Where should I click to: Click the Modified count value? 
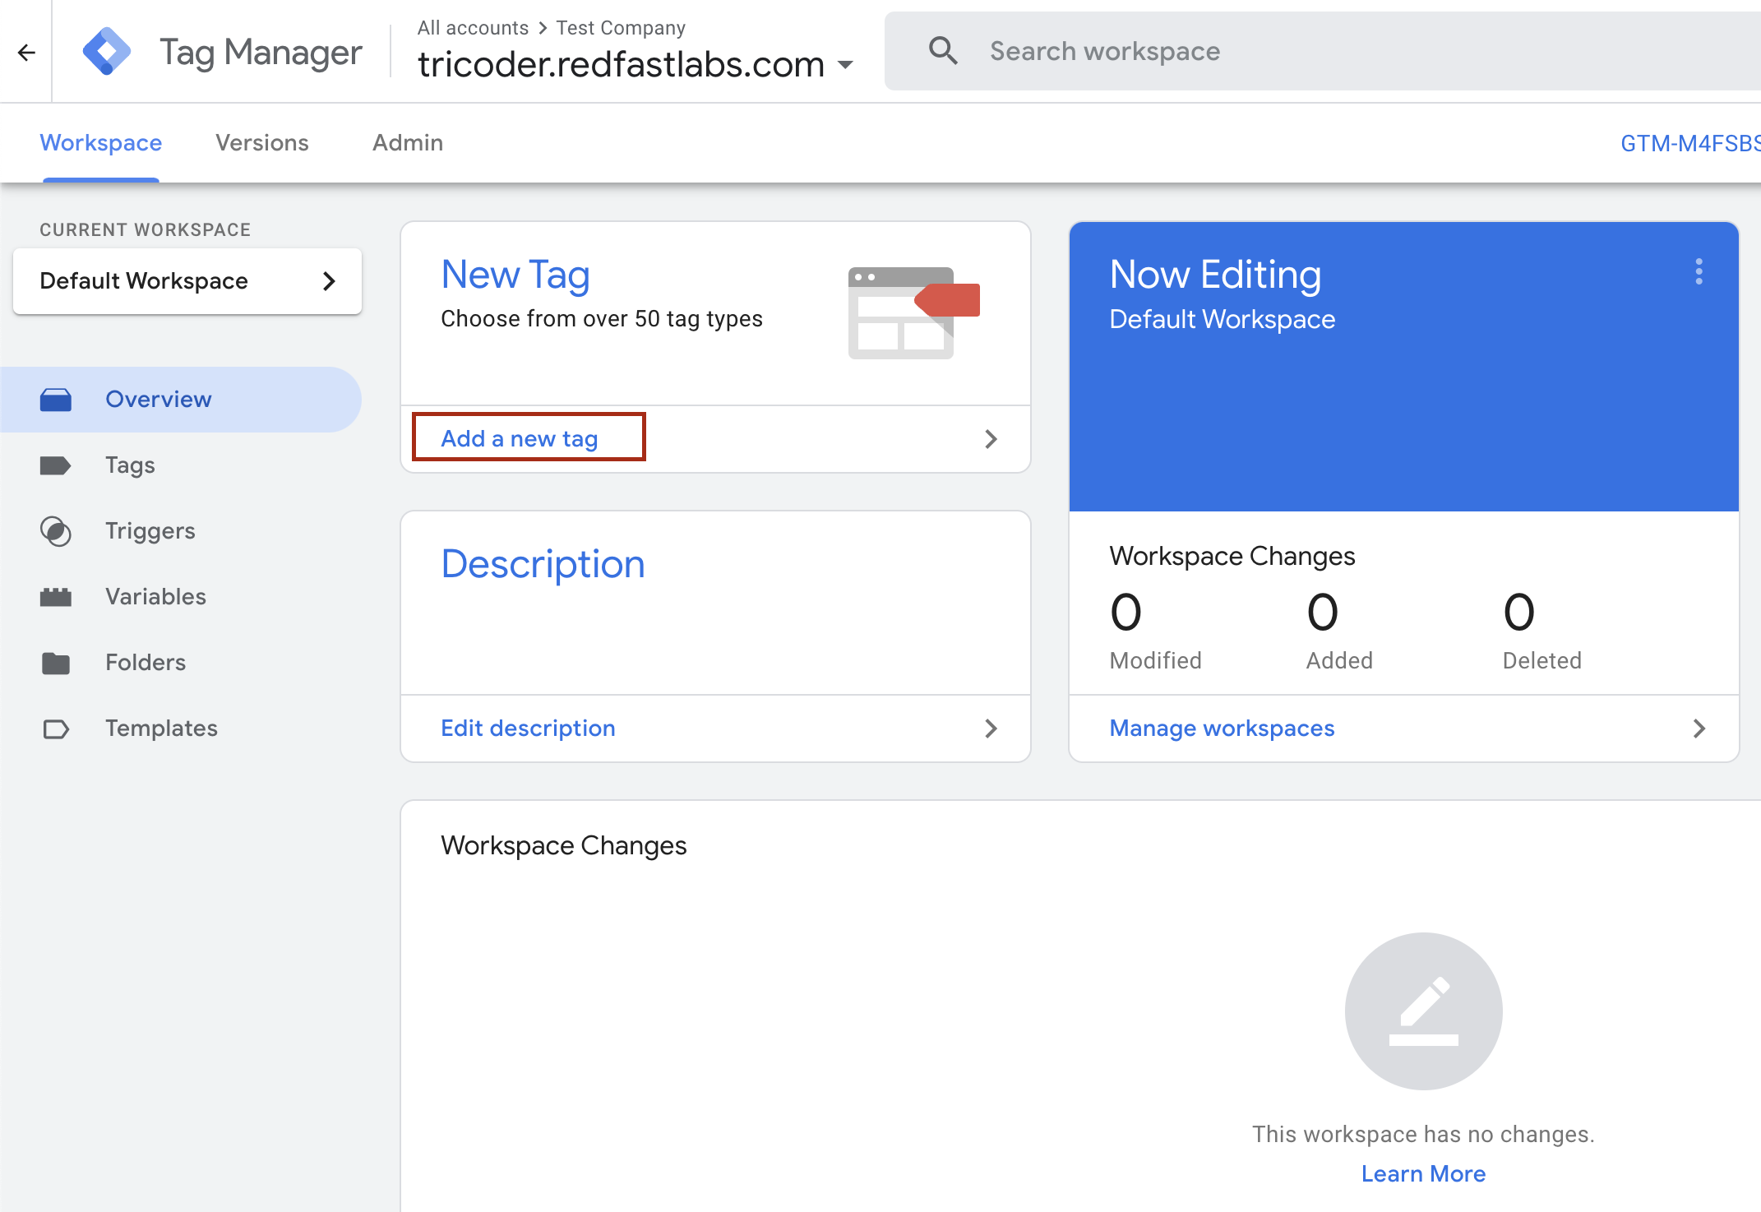point(1125,613)
